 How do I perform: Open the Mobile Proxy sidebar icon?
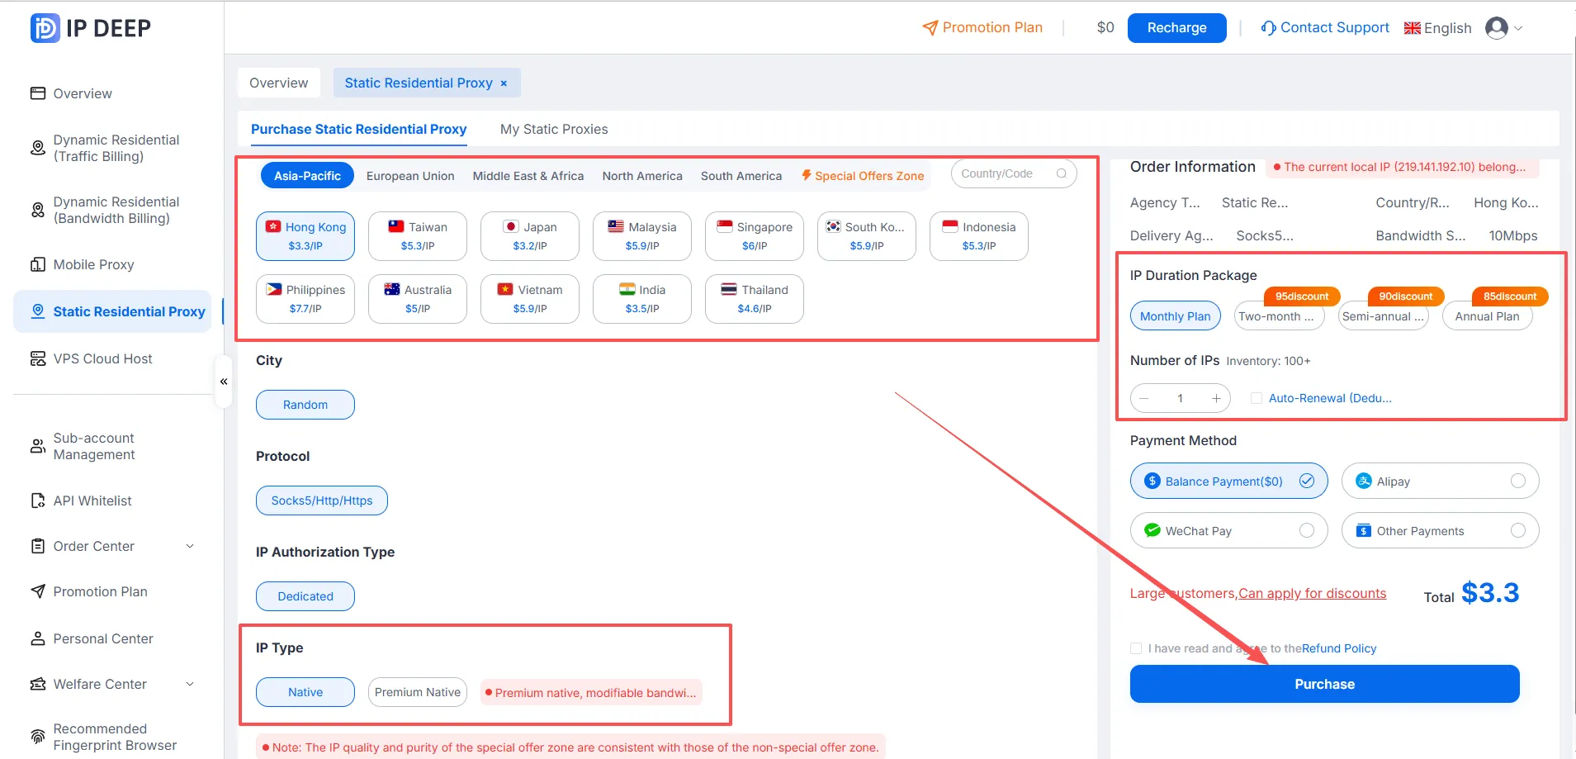[38, 264]
